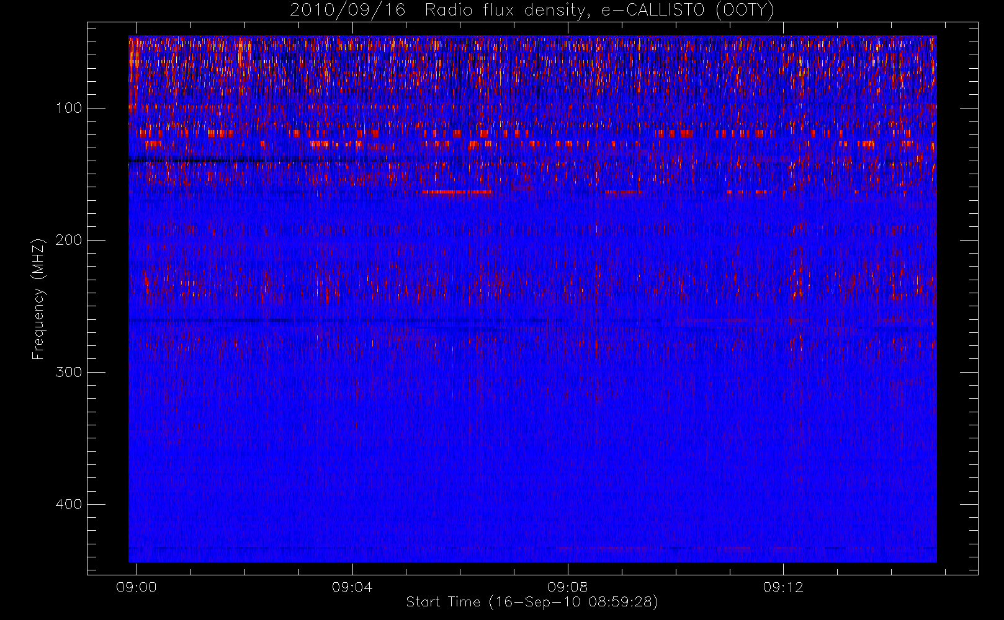Select the plot title e-CALLISTO (OOTY)

click(x=532, y=11)
